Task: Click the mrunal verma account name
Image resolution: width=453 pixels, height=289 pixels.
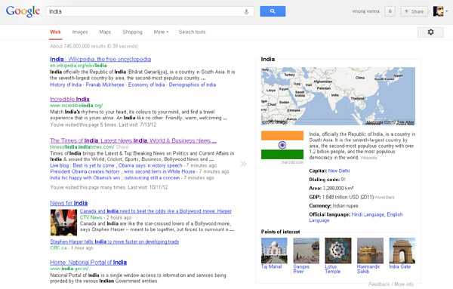Action: pos(365,11)
